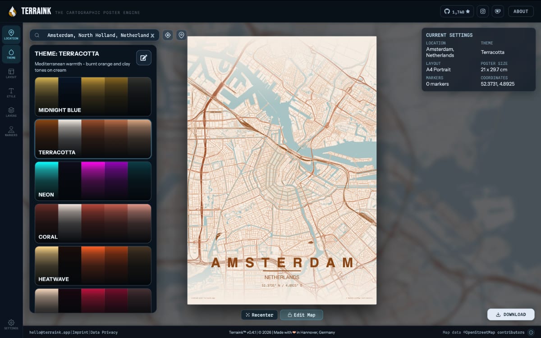Open the Instagram icon link

(483, 11)
